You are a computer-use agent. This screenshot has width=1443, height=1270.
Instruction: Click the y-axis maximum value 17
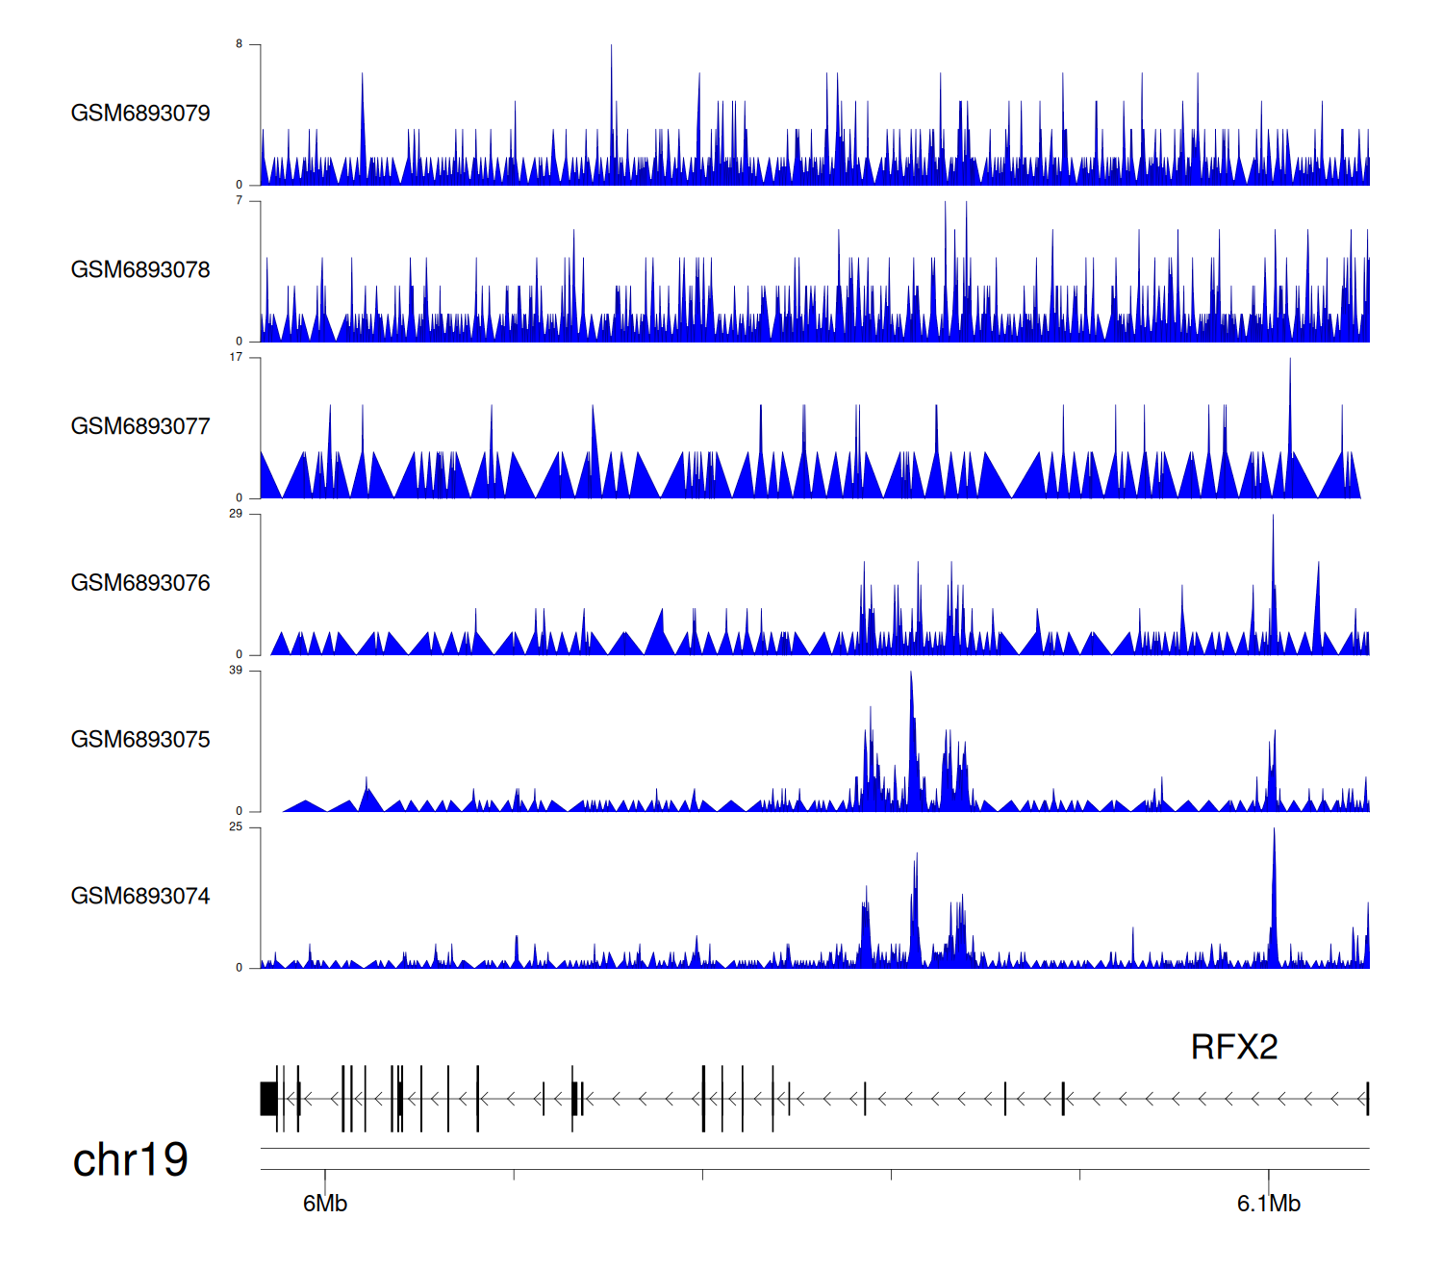(x=236, y=357)
